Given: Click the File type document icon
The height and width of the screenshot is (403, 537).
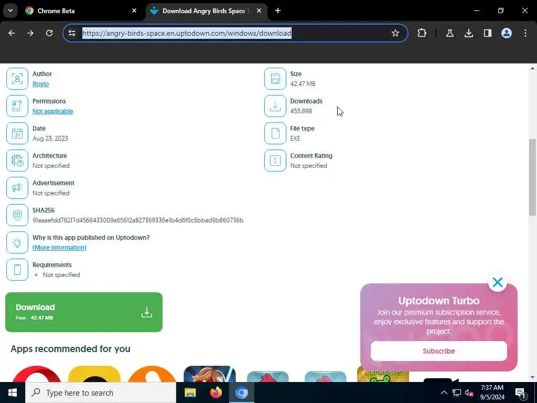Looking at the screenshot, I should 275,133.
